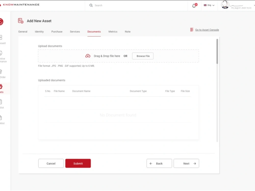The image size is (255, 191).
Task: Click the Document Name column header
Action: click(81, 91)
